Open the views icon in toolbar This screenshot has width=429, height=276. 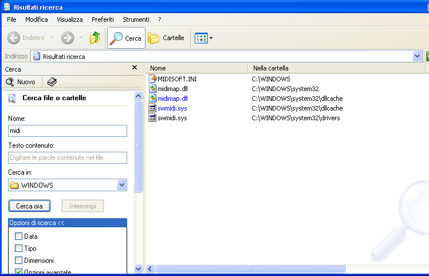coord(201,38)
